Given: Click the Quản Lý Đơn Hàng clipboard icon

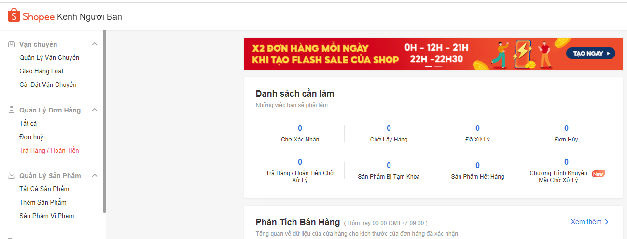Looking at the screenshot, I should click(x=12, y=110).
